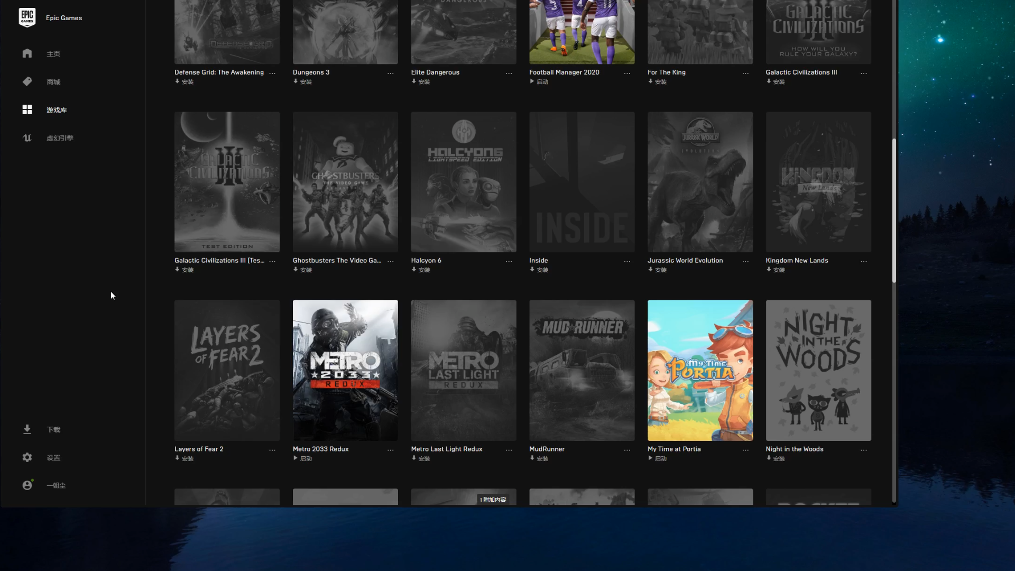Open options menu for Defense Grid: The Awakening
Screen dimensions: 1015x571
(272, 73)
